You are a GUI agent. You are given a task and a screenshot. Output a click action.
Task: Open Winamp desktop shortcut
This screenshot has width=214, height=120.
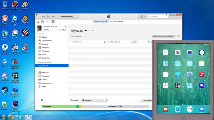[25, 5]
